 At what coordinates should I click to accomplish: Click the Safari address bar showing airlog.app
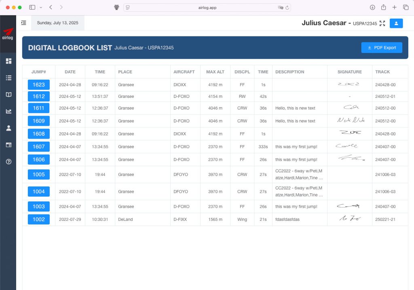click(x=207, y=7)
